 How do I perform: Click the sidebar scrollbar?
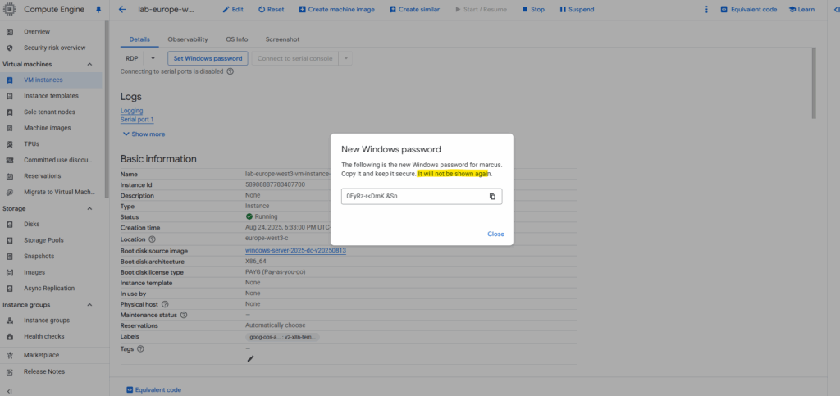(107, 109)
